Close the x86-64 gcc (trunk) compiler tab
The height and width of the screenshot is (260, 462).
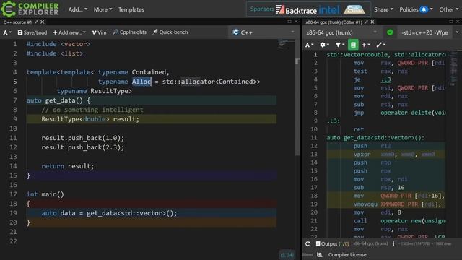(x=372, y=22)
